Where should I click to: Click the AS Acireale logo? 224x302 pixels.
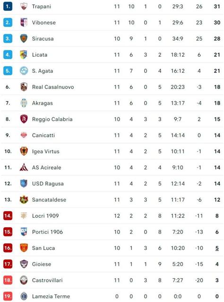(x=24, y=167)
